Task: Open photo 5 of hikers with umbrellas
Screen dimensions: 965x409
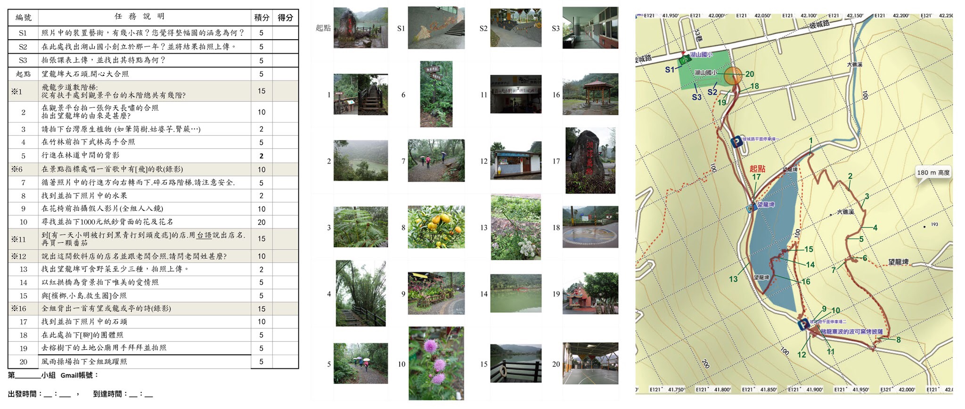Action: [360, 363]
